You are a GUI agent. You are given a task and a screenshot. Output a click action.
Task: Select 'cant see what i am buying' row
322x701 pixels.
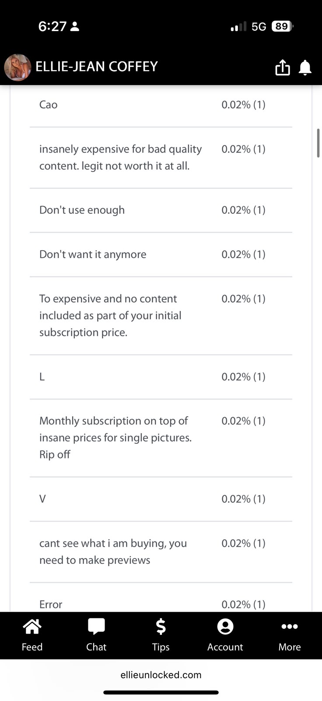pyautogui.click(x=161, y=552)
